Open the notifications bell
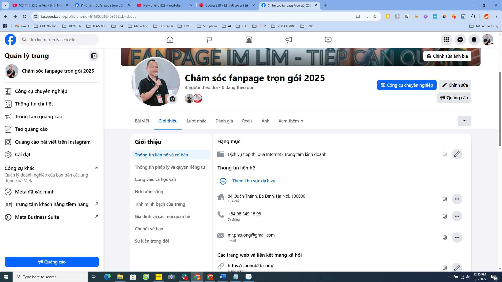Viewport: 502px width, 282px height. [474, 40]
